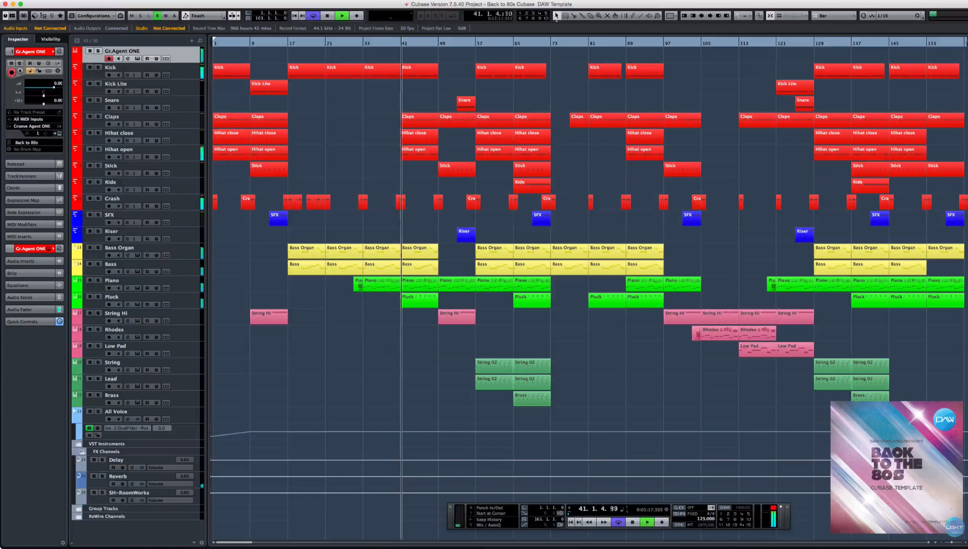968x549 pixels.
Task: Select the Draw pencil tool
Action: point(632,16)
